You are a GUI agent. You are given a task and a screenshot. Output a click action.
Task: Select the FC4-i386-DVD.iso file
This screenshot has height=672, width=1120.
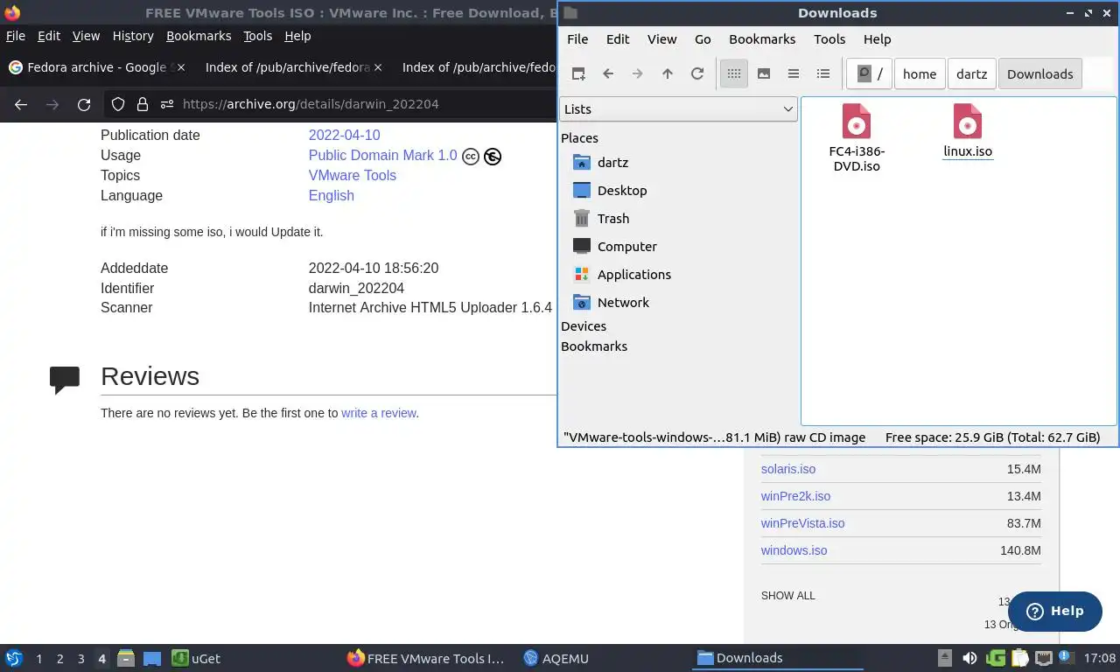pyautogui.click(x=857, y=137)
